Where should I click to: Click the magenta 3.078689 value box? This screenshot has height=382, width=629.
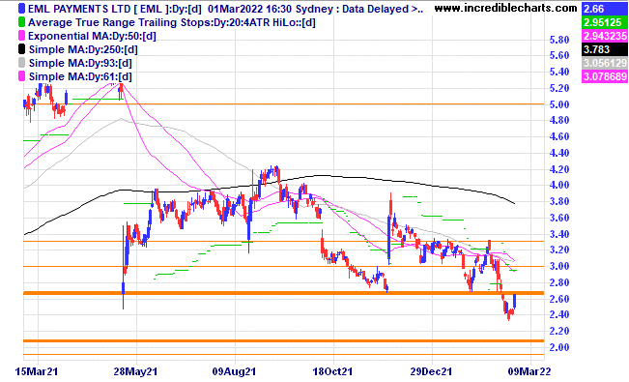click(x=605, y=76)
